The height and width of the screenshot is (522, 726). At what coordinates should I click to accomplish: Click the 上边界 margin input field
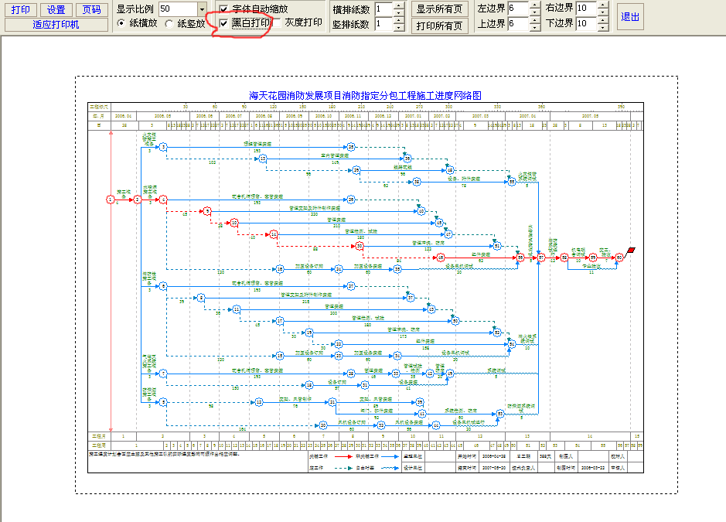coord(518,24)
